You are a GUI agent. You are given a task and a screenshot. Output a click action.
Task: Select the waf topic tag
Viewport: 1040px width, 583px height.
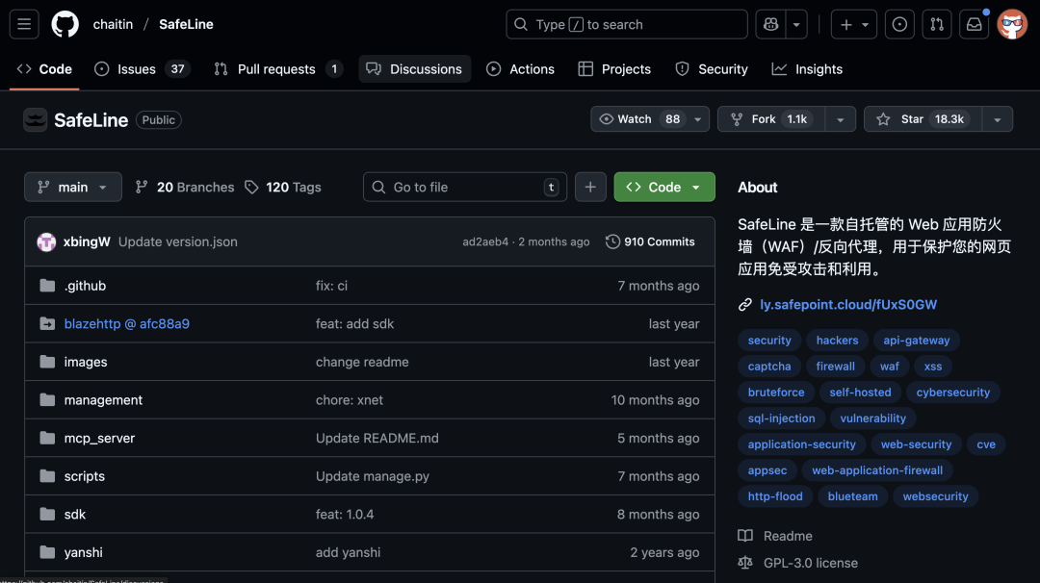pos(890,367)
